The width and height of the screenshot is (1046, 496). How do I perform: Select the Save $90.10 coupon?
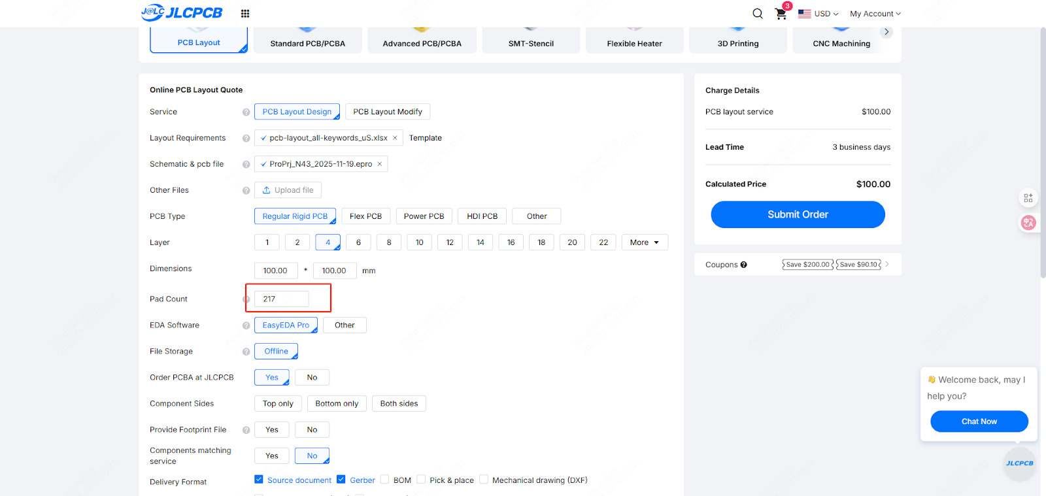[858, 265]
